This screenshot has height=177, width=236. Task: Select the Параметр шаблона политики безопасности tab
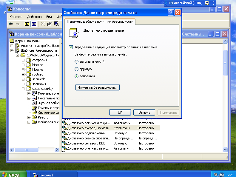click(100, 21)
